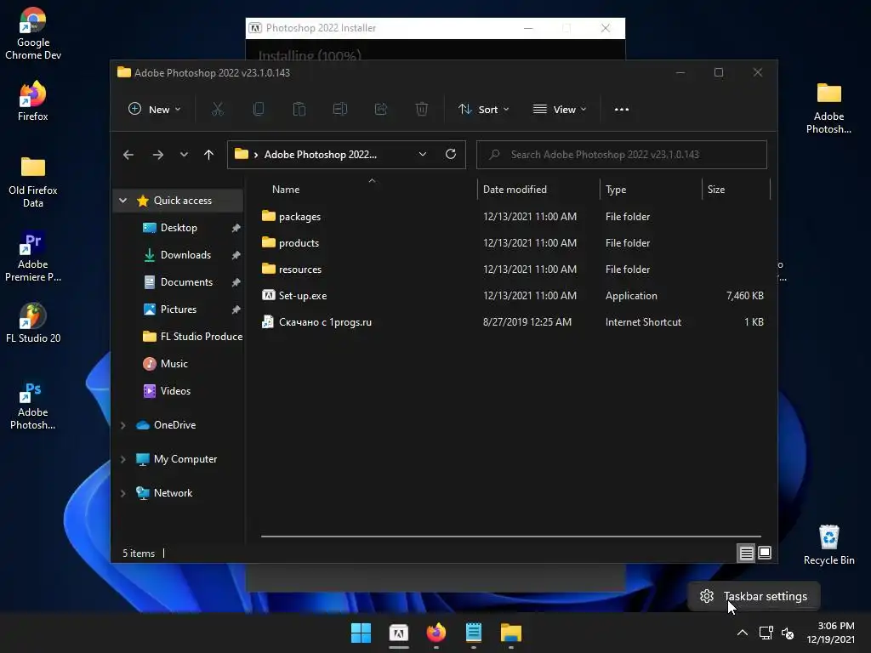Click the horizontal scrollbar in the file list

tap(511, 537)
